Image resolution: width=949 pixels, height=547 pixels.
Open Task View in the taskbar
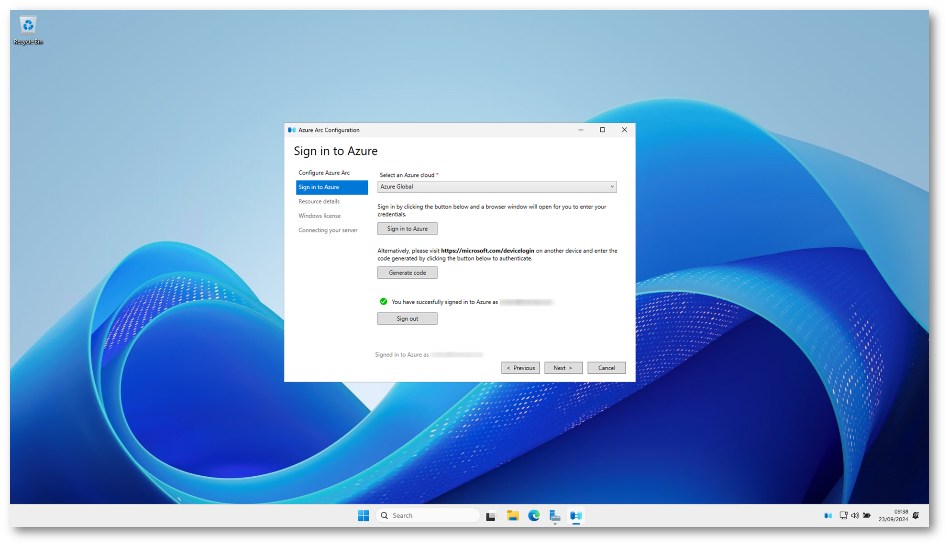coord(491,515)
